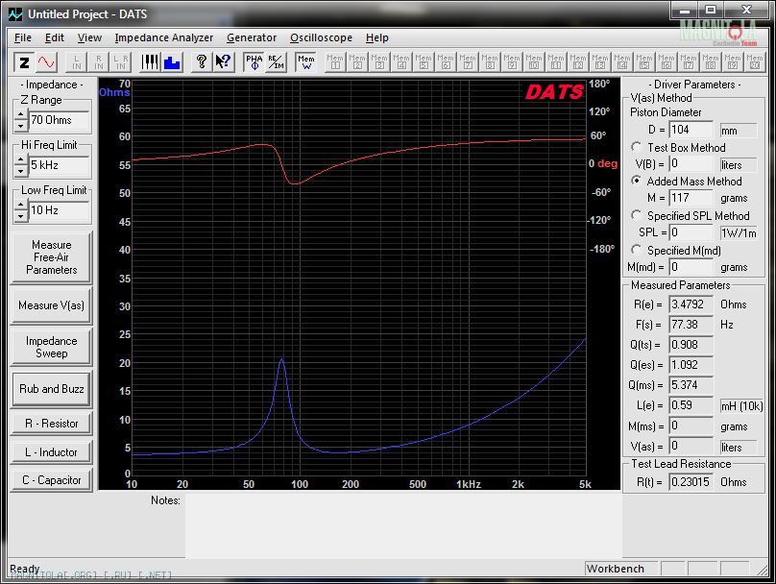Image resolution: width=776 pixels, height=584 pixels.
Task: Open the piano keyboard toolbar icon
Action: point(150,62)
